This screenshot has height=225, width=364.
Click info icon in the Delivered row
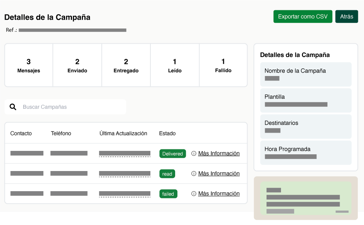tap(193, 154)
